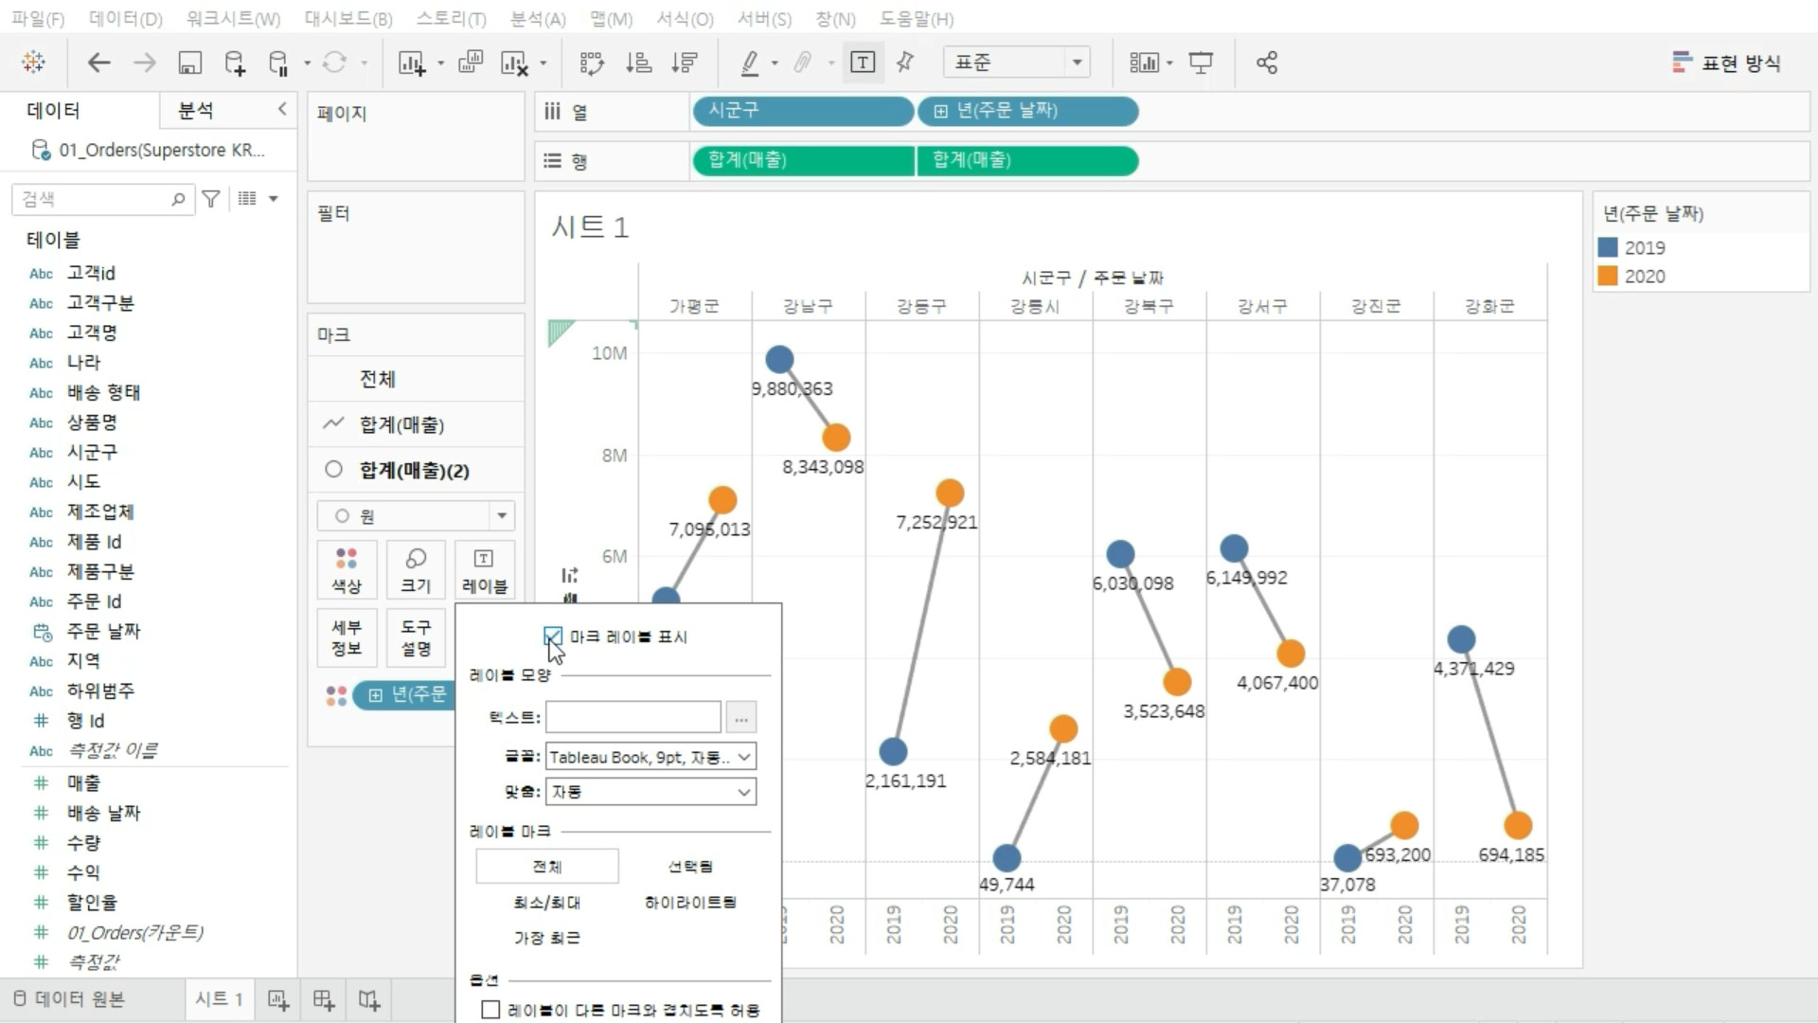Switch to the 분석 pane tab
Screen dimensions: 1818x1023
pyautogui.click(x=196, y=111)
